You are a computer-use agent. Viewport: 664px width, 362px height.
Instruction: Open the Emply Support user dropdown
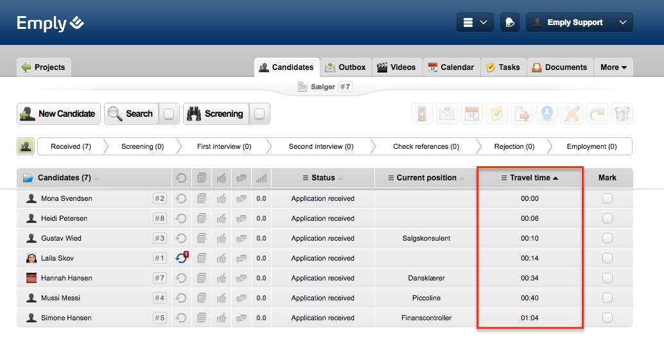[x=579, y=22]
